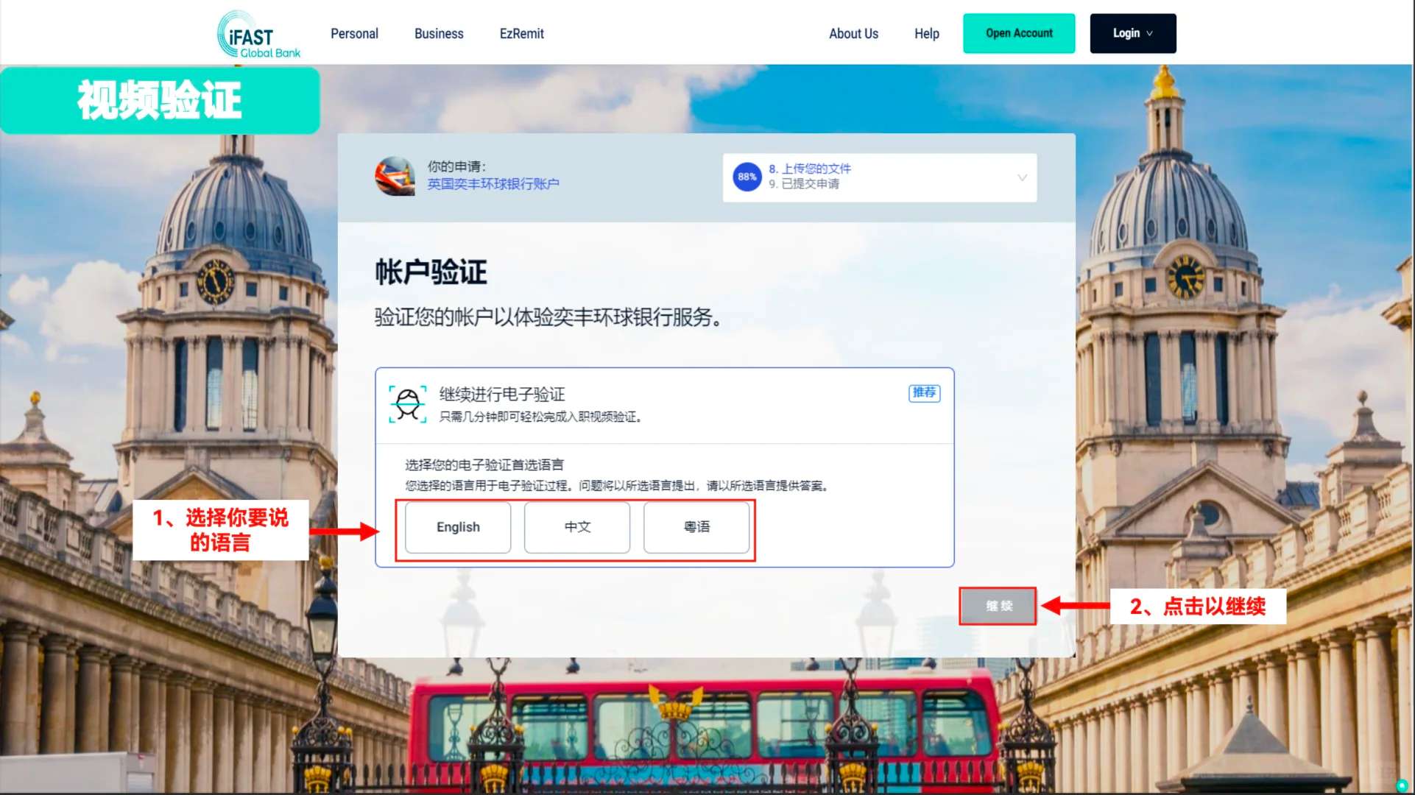The image size is (1415, 795).
Task: Open the Login dropdown
Action: [x=1132, y=33]
